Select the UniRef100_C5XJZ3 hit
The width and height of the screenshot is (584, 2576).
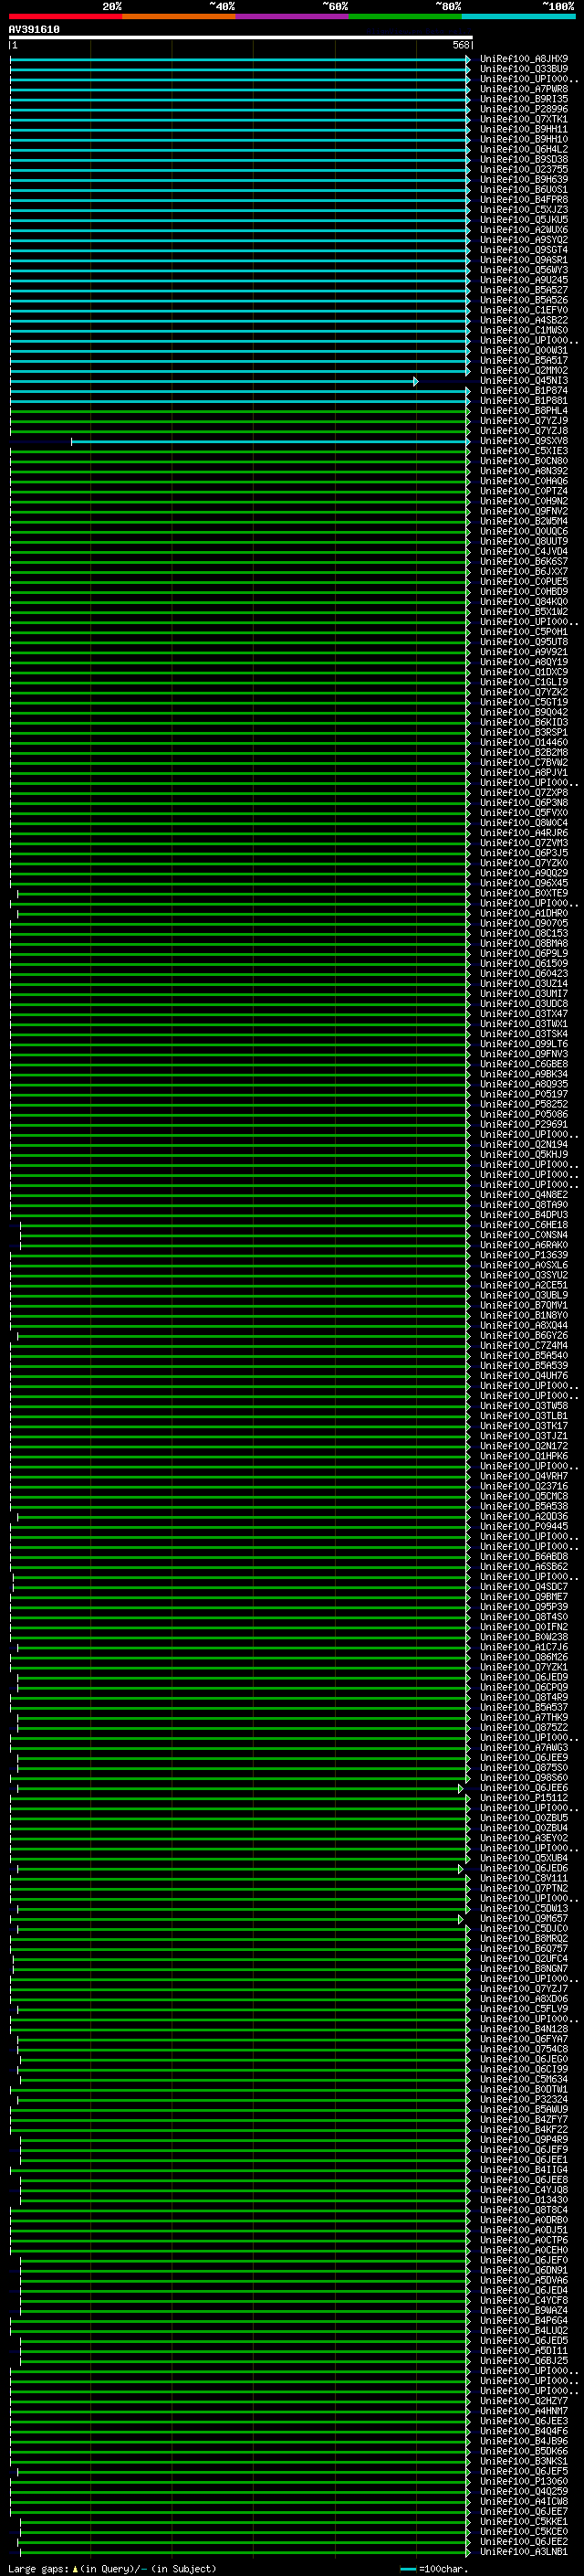[524, 210]
